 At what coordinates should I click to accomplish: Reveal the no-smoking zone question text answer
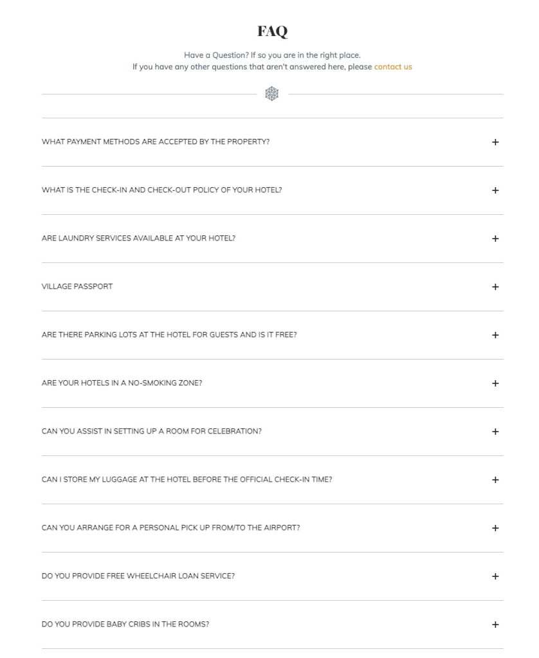tap(122, 383)
